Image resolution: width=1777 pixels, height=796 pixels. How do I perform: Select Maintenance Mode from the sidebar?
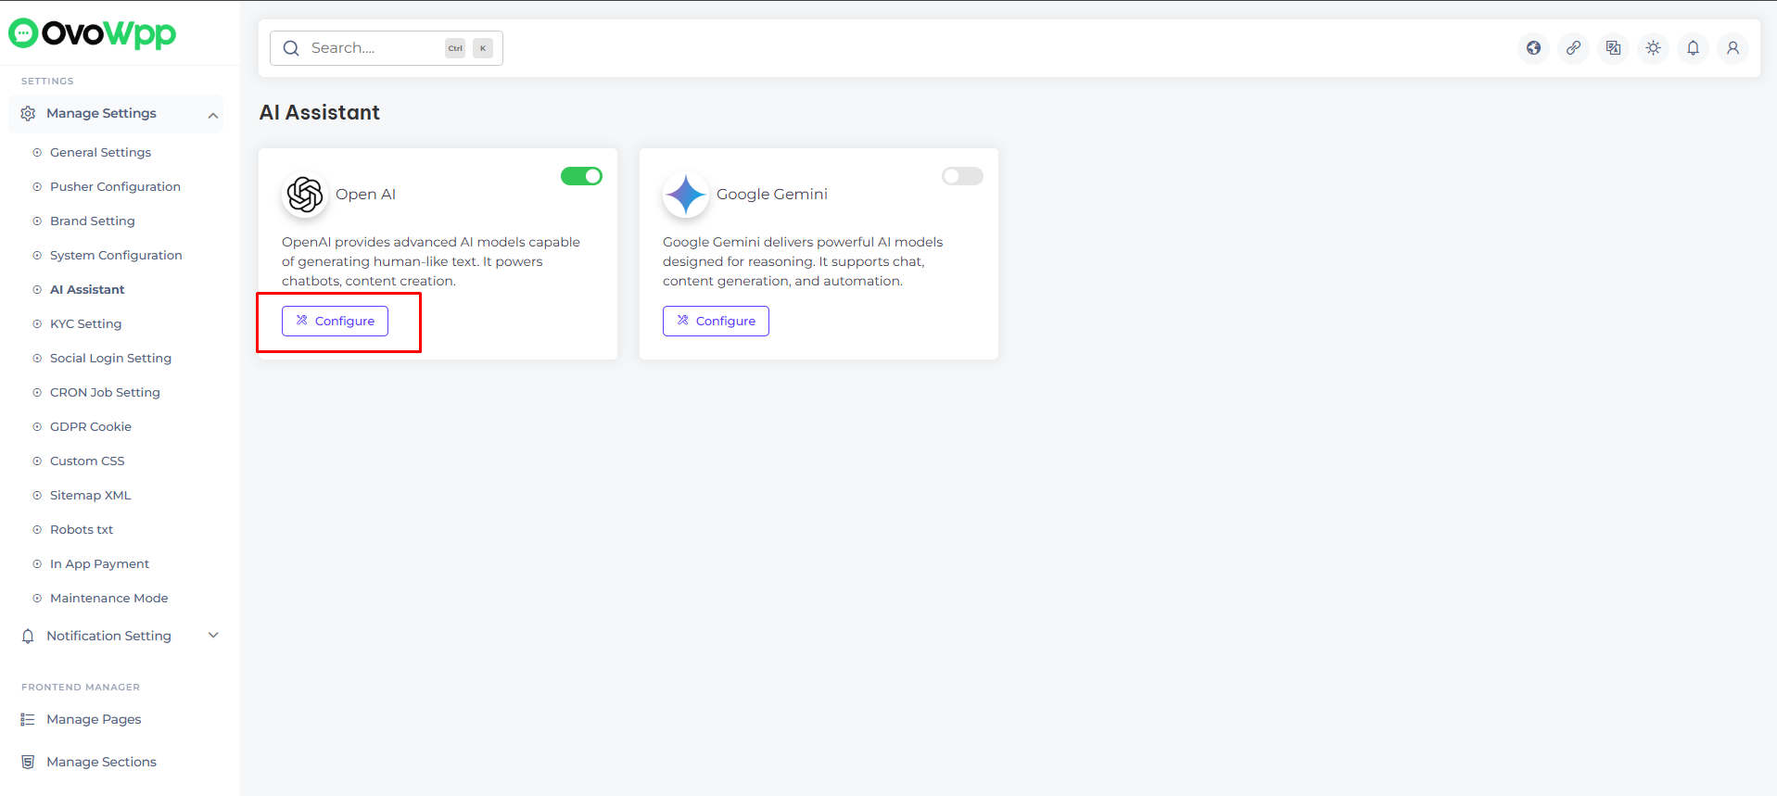click(108, 599)
